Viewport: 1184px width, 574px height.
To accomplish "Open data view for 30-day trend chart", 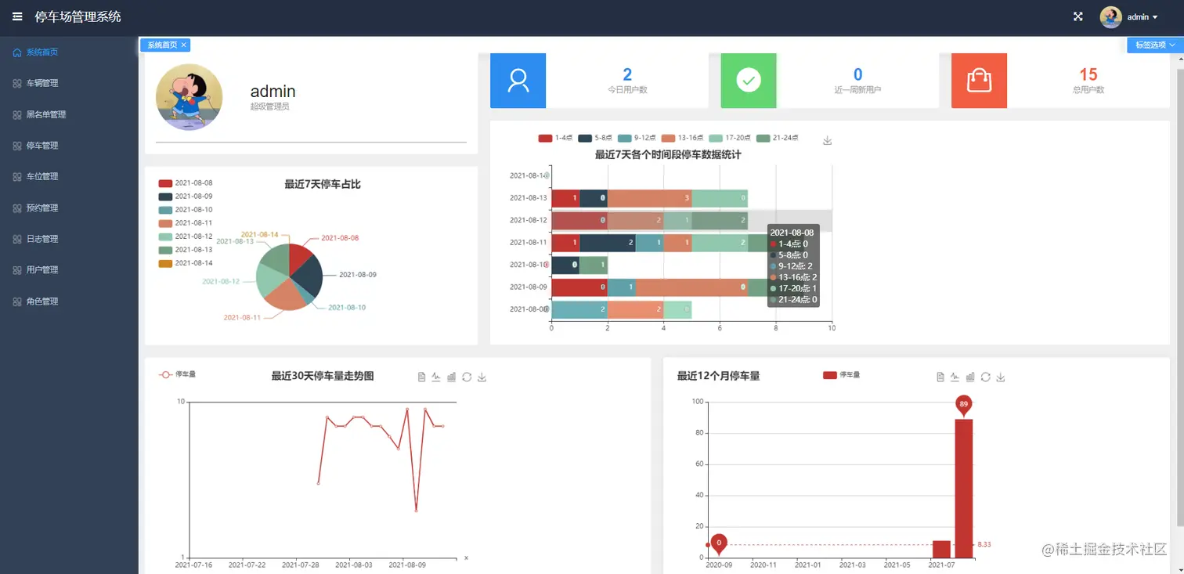I will click(x=421, y=377).
